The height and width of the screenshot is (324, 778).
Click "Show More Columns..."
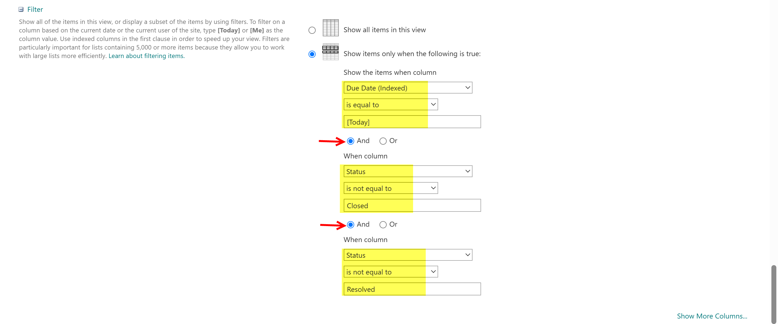(712, 316)
